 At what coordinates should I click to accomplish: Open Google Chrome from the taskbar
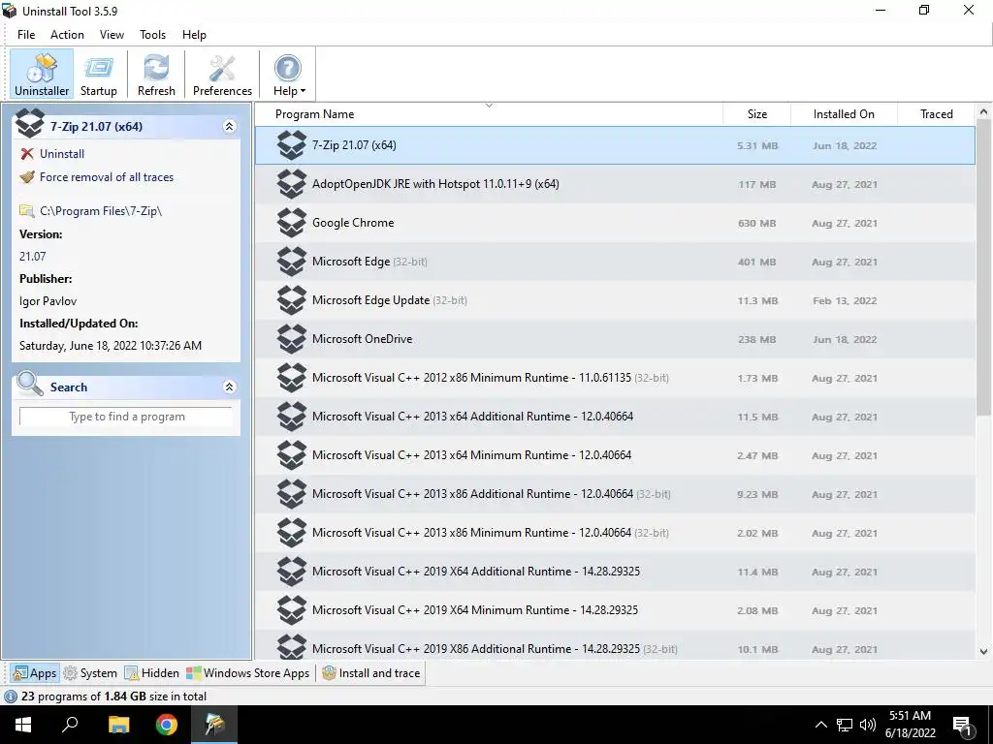click(x=167, y=725)
